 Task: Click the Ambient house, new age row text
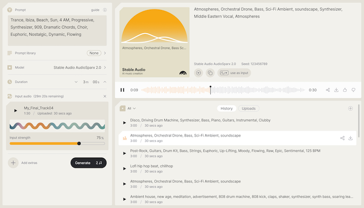pyautogui.click(x=242, y=197)
